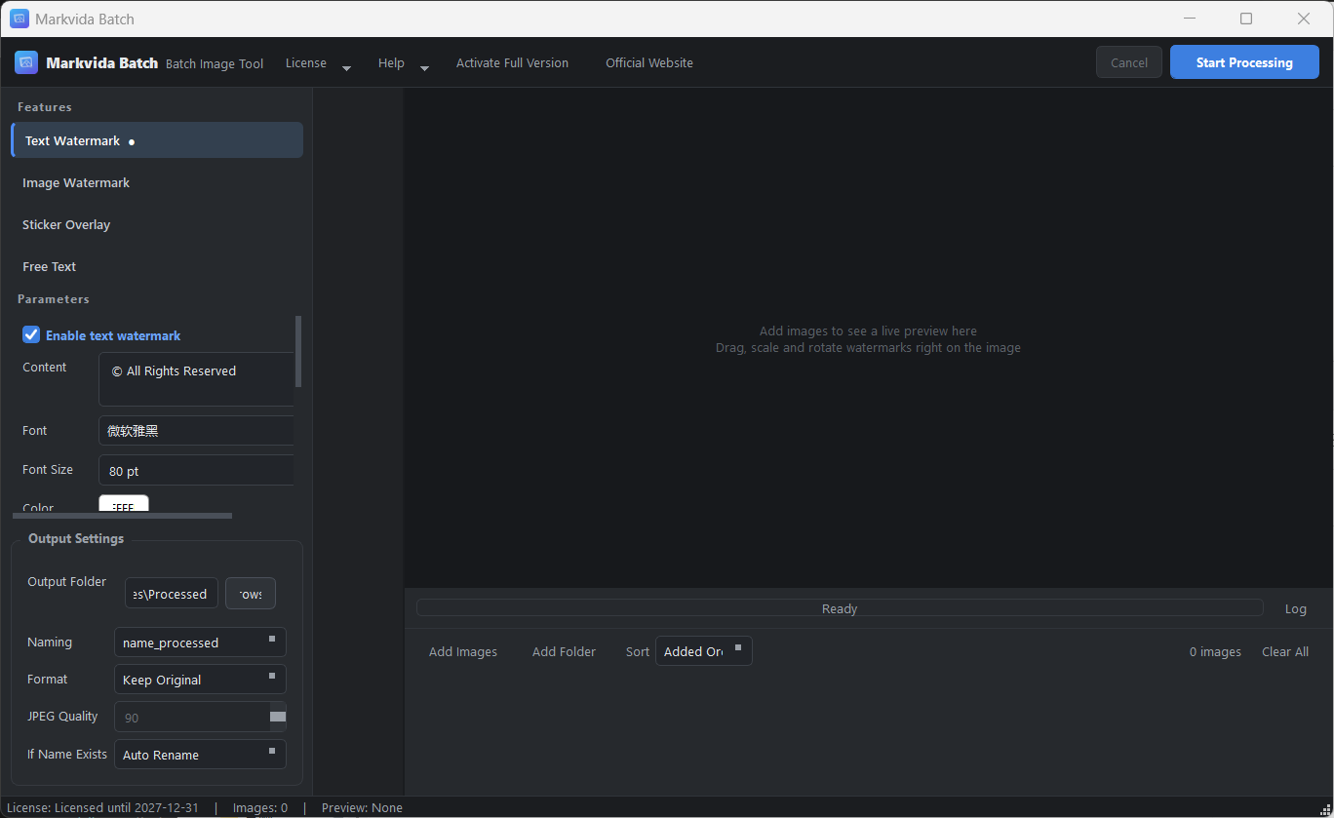This screenshot has width=1334, height=818.
Task: Click the Start Processing button
Action: pos(1244,62)
